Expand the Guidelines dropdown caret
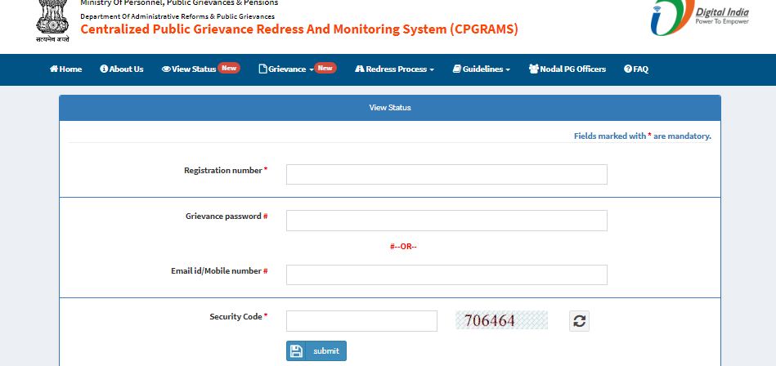Image resolution: width=776 pixels, height=366 pixels. point(508,70)
